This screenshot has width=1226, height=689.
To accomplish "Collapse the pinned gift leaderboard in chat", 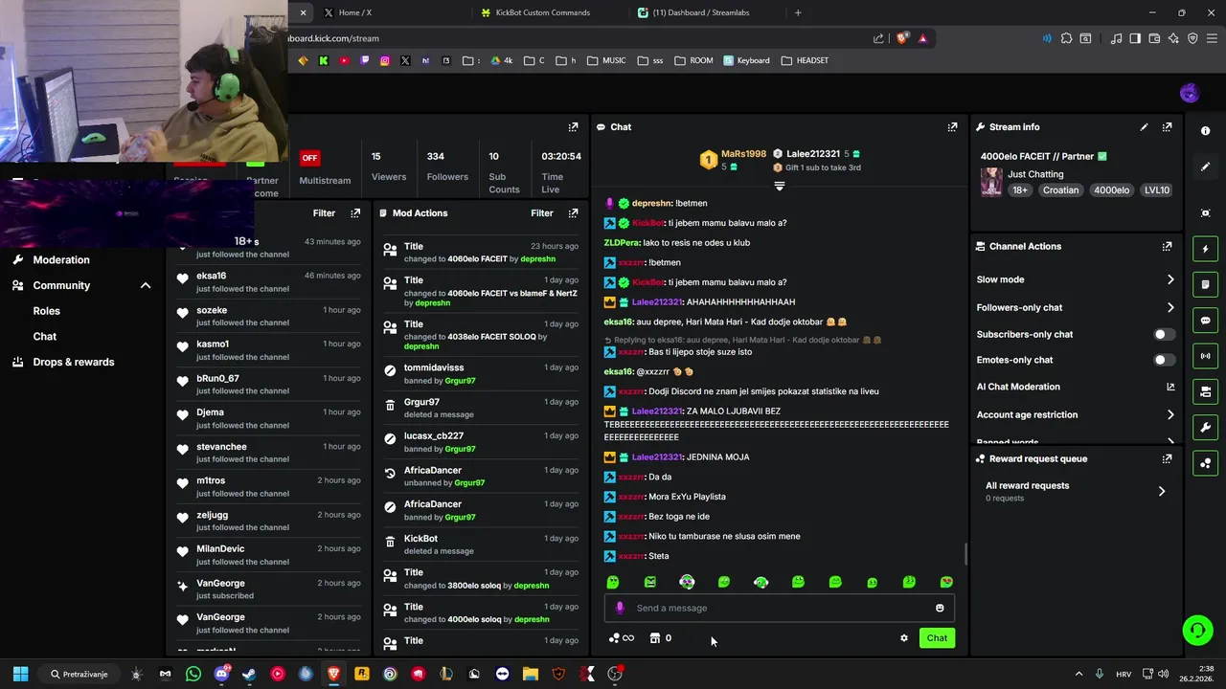I will [780, 186].
